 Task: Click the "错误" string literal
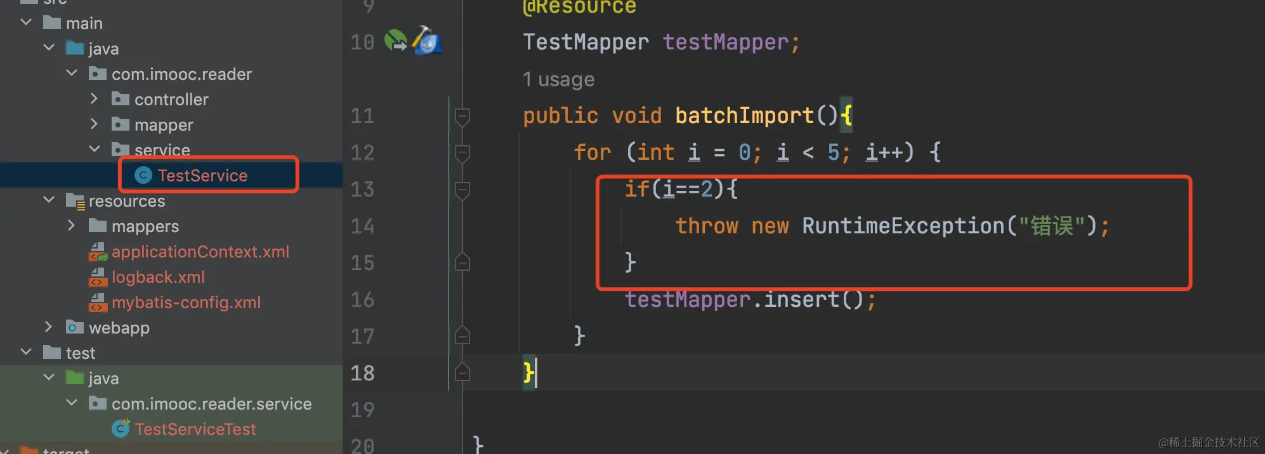pos(1052,226)
